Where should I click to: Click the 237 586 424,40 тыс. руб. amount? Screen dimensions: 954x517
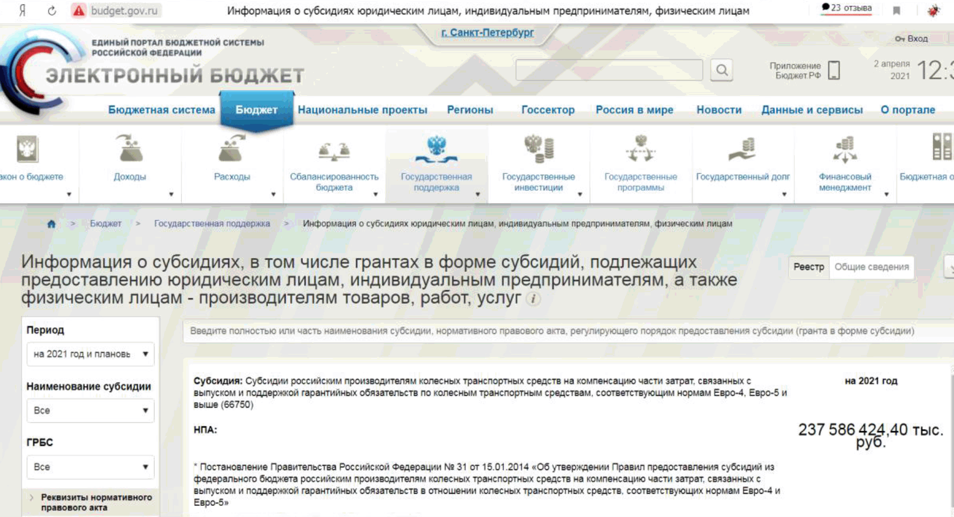[871, 435]
